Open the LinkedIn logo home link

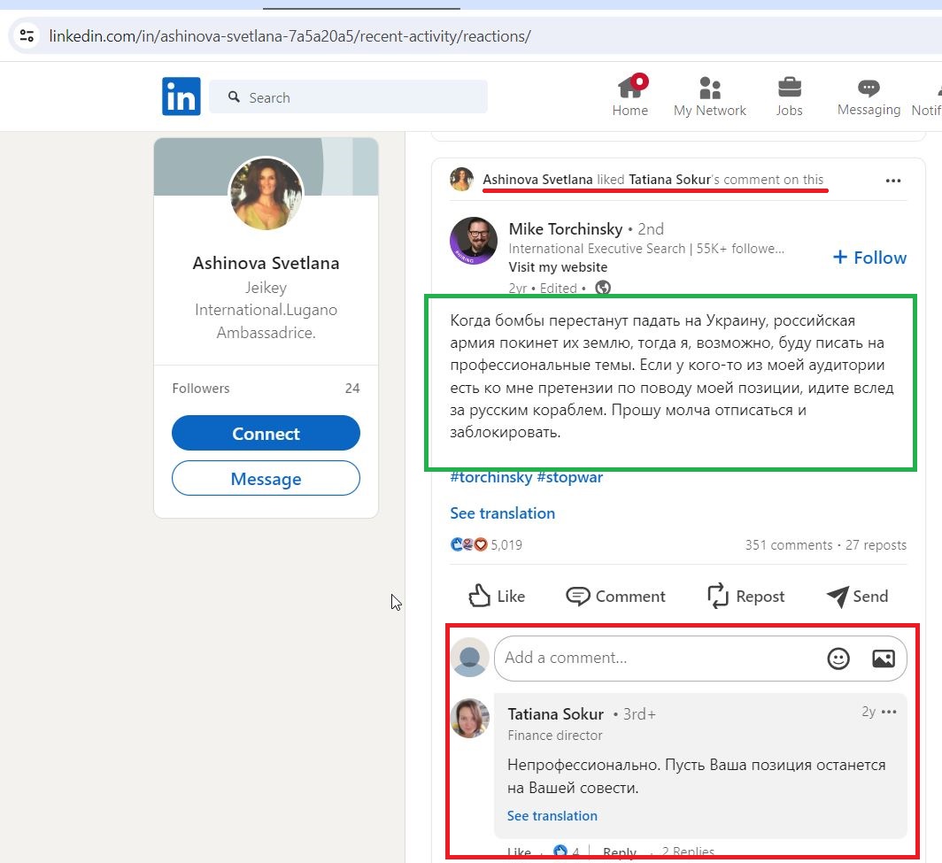coord(181,96)
